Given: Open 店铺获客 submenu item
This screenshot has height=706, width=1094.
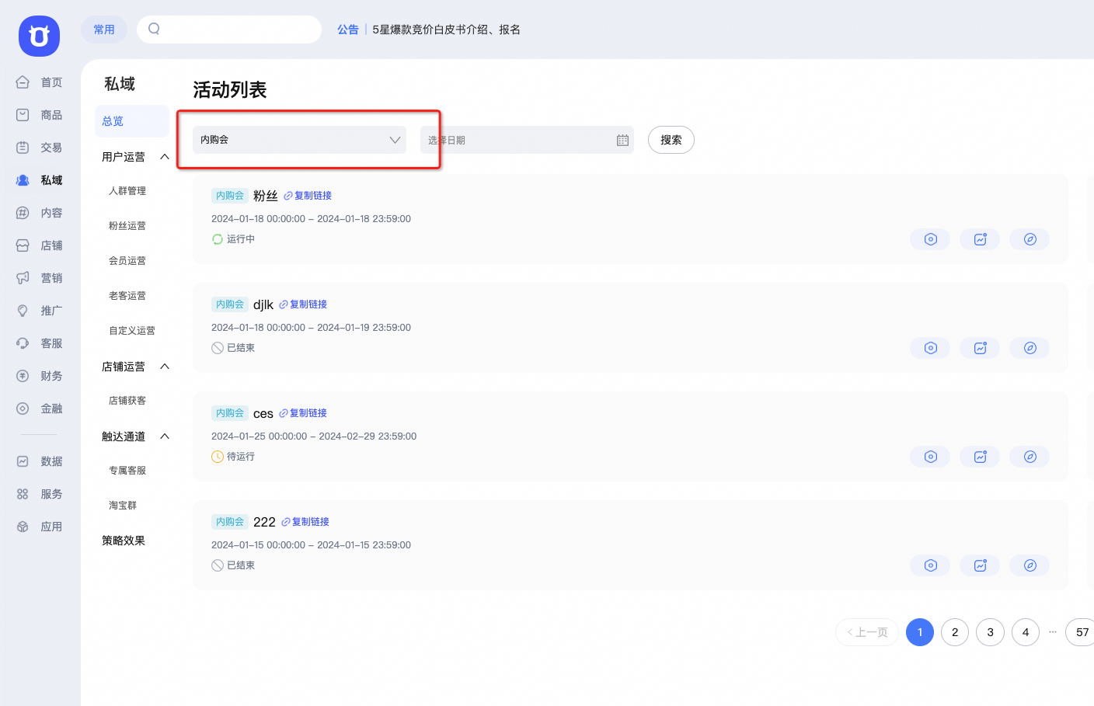Looking at the screenshot, I should [127, 401].
